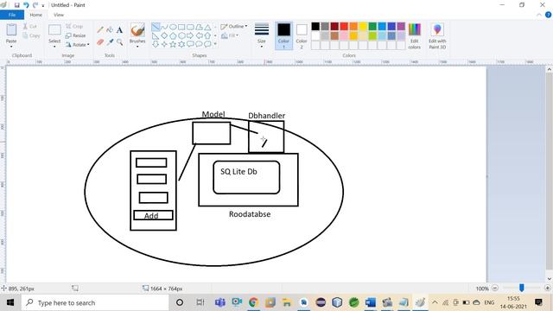Pick the red color swatch
The image size is (553, 311).
(344, 26)
